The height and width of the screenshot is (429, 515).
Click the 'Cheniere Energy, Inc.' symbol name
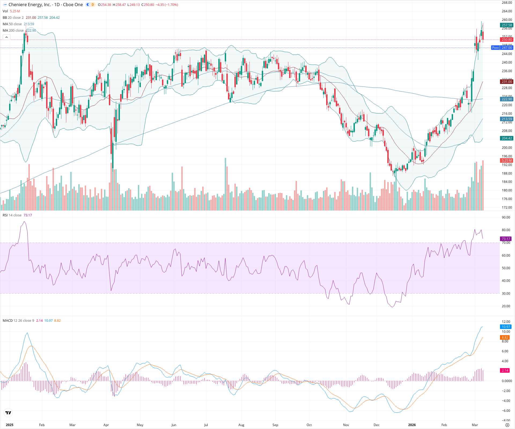tap(30, 5)
